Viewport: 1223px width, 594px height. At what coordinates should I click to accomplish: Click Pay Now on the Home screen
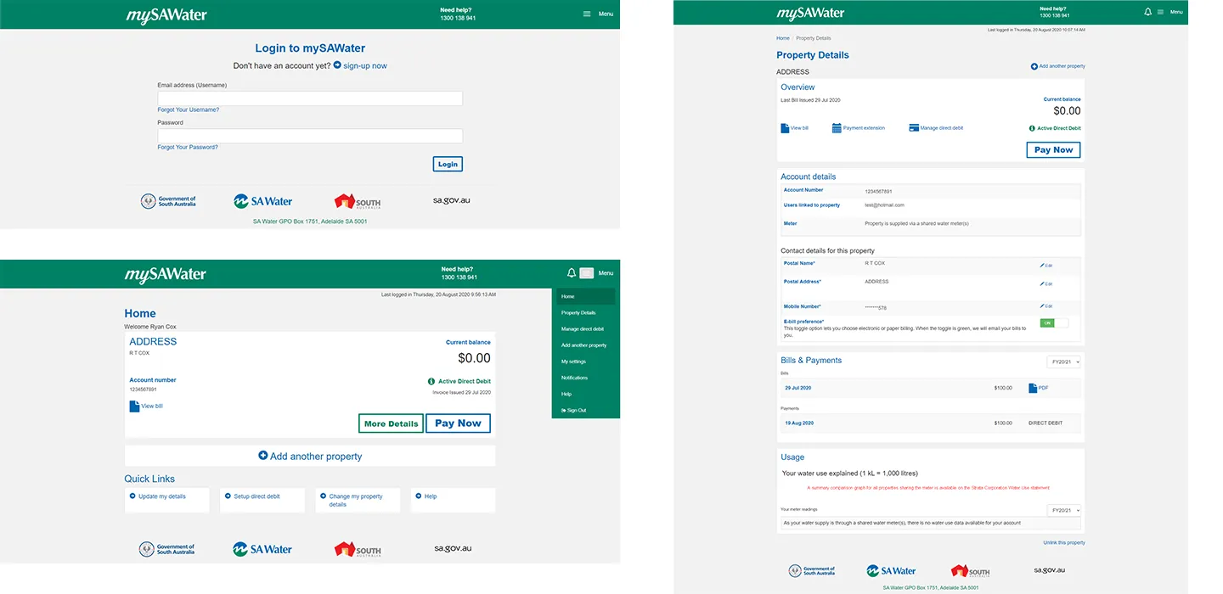click(458, 423)
